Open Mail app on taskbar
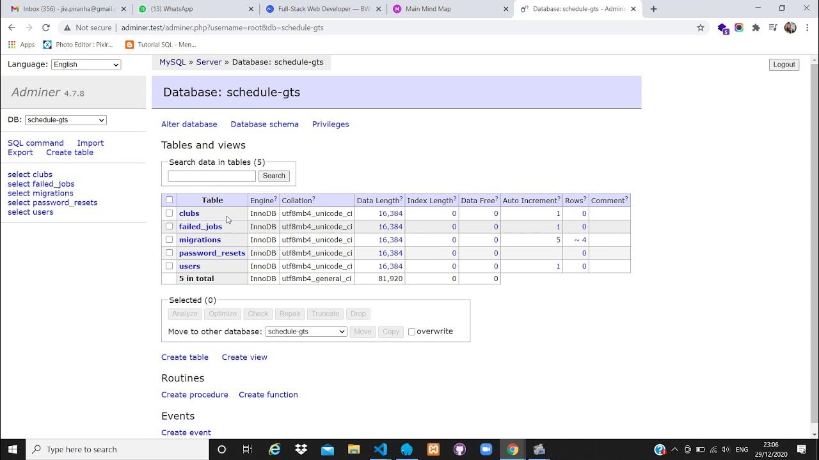819x460 pixels. (x=328, y=449)
